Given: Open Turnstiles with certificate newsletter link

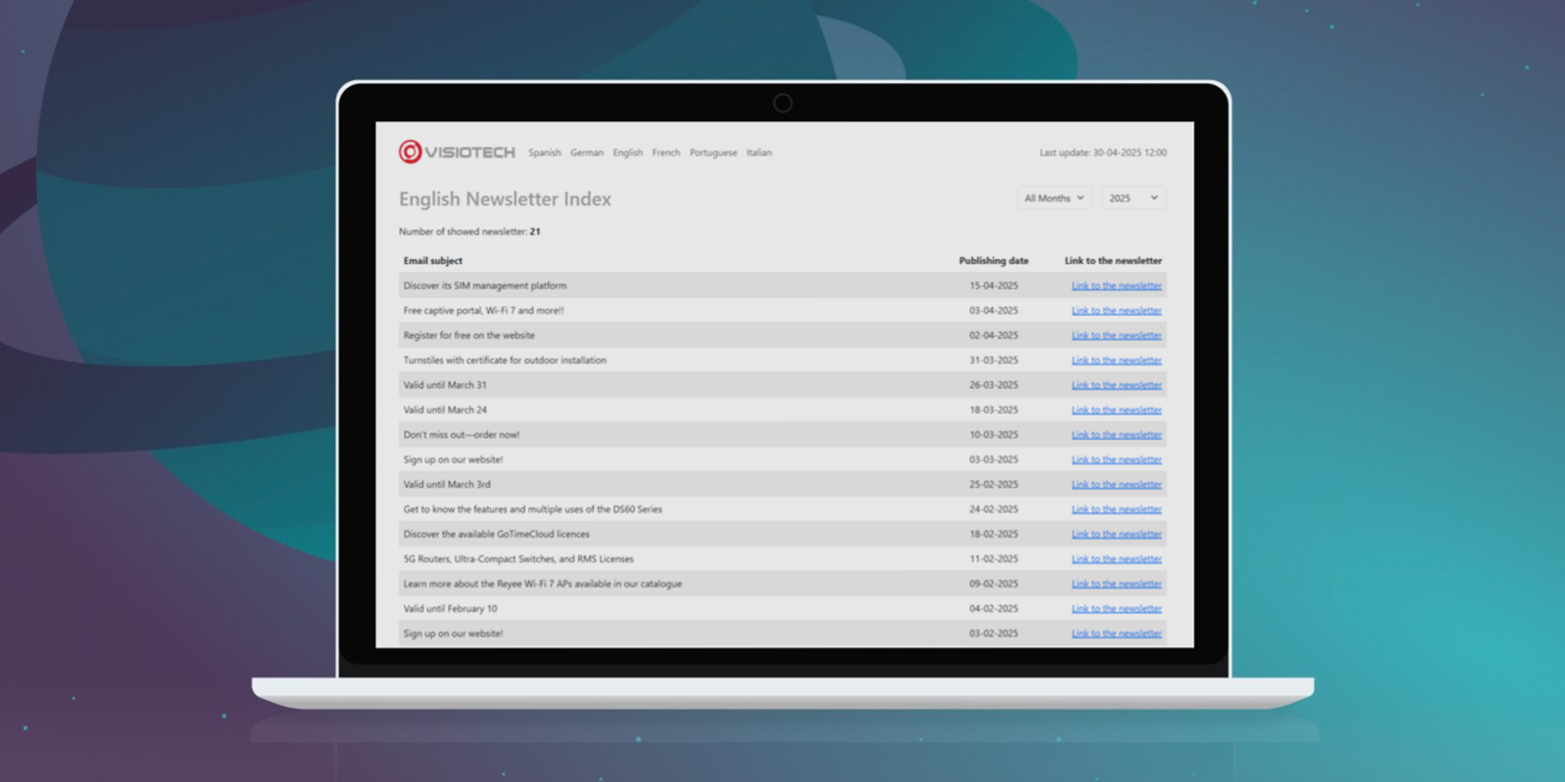Looking at the screenshot, I should 1116,361.
